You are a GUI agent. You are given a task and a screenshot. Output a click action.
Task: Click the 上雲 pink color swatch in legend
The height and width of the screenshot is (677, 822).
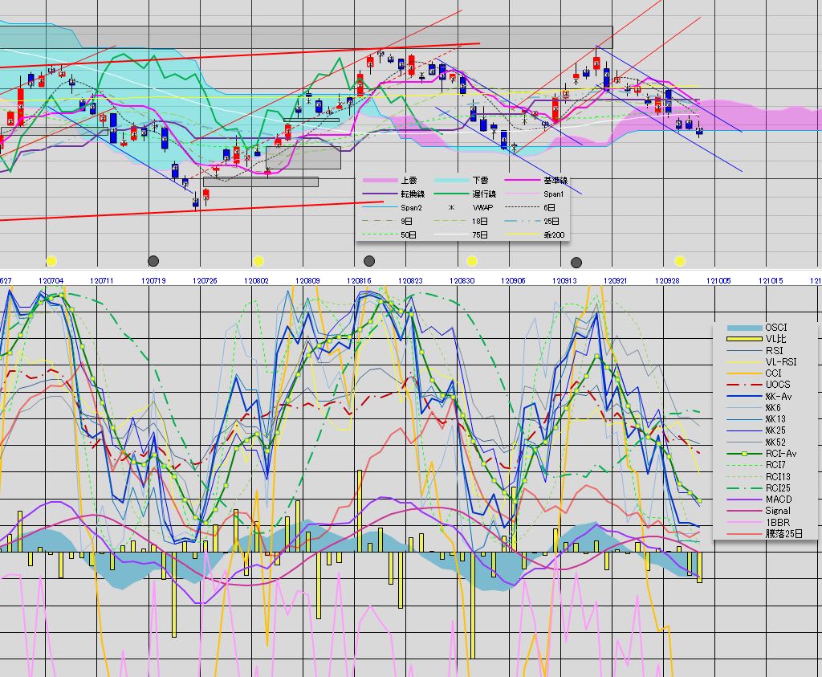coord(380,181)
